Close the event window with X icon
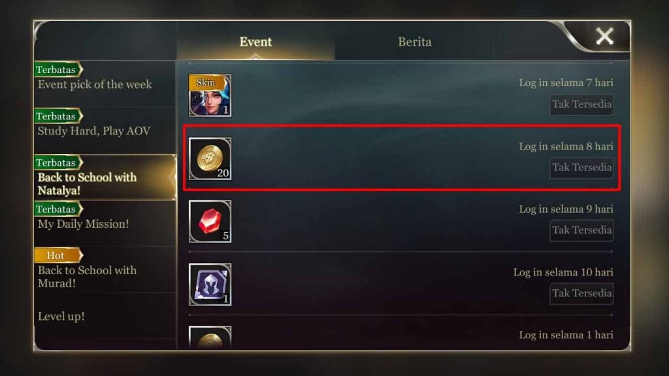Image resolution: width=669 pixels, height=376 pixels. [604, 37]
